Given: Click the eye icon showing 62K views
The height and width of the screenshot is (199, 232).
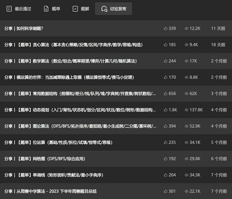Looking at the screenshot, I should click(x=187, y=93).
